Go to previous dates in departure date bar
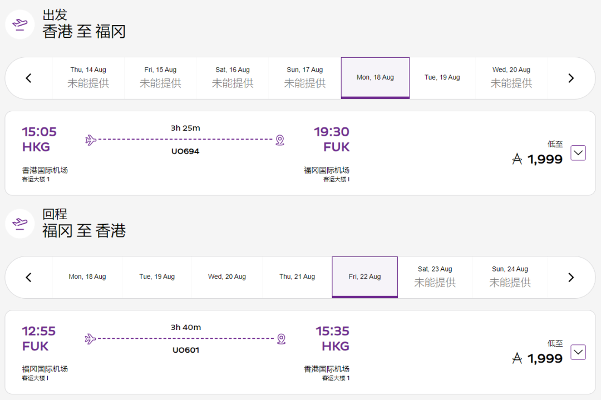The width and height of the screenshot is (601, 400). 29,78
